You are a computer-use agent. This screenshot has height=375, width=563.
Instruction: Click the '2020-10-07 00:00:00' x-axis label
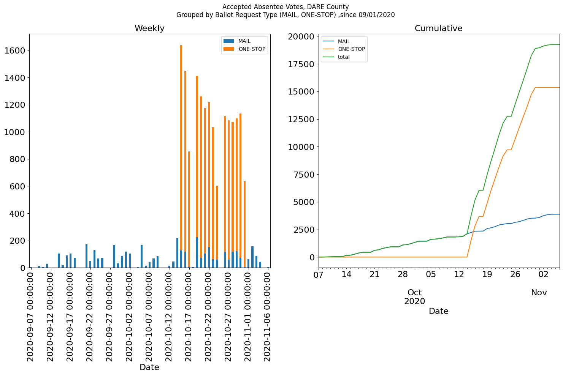coord(149,316)
